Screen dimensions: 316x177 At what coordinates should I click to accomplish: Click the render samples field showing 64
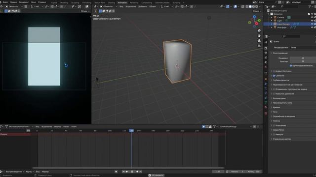tap(303, 58)
